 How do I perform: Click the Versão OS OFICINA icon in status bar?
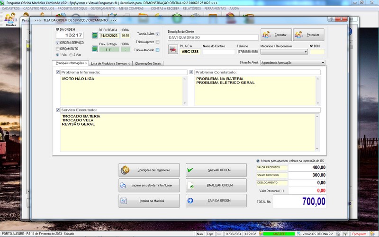tap(299, 234)
